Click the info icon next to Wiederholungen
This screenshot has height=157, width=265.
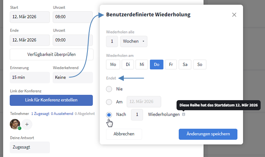tap(184, 114)
